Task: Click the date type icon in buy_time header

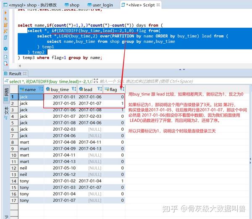Action: coord(48,89)
